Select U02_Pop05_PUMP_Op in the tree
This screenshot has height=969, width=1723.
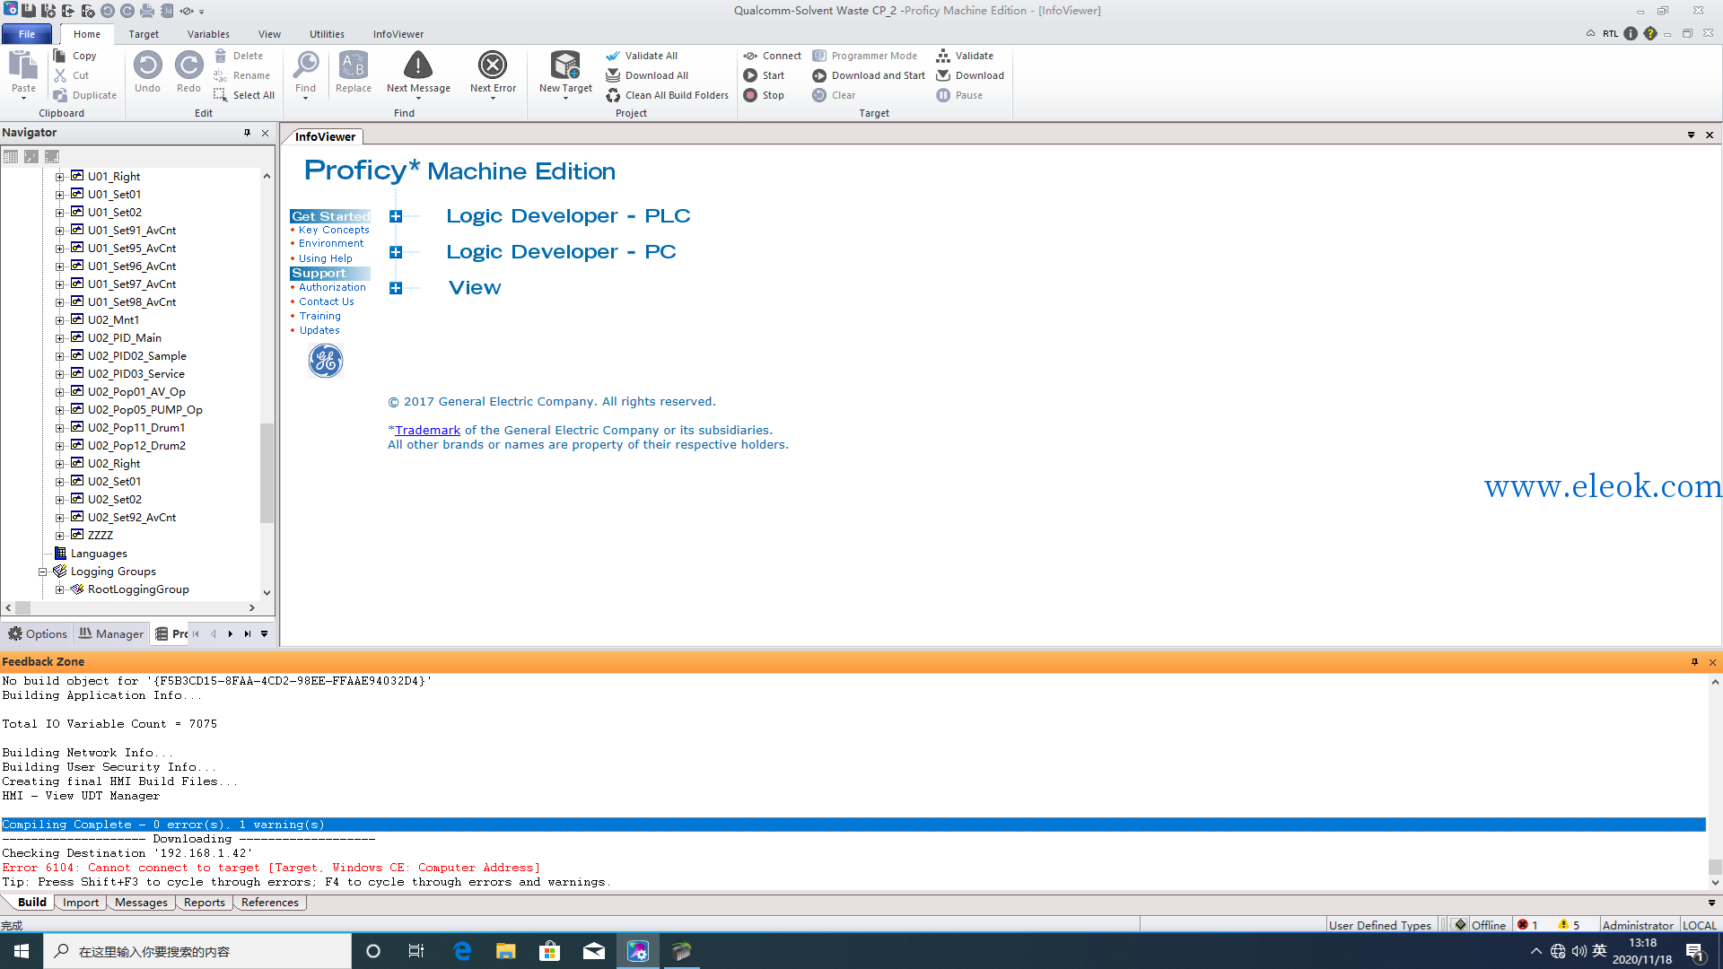145,410
